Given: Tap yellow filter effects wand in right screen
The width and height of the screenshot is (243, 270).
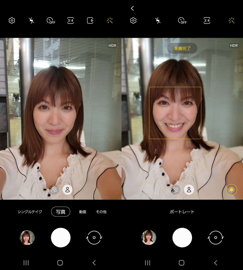Looking at the screenshot, I should pos(231,21).
